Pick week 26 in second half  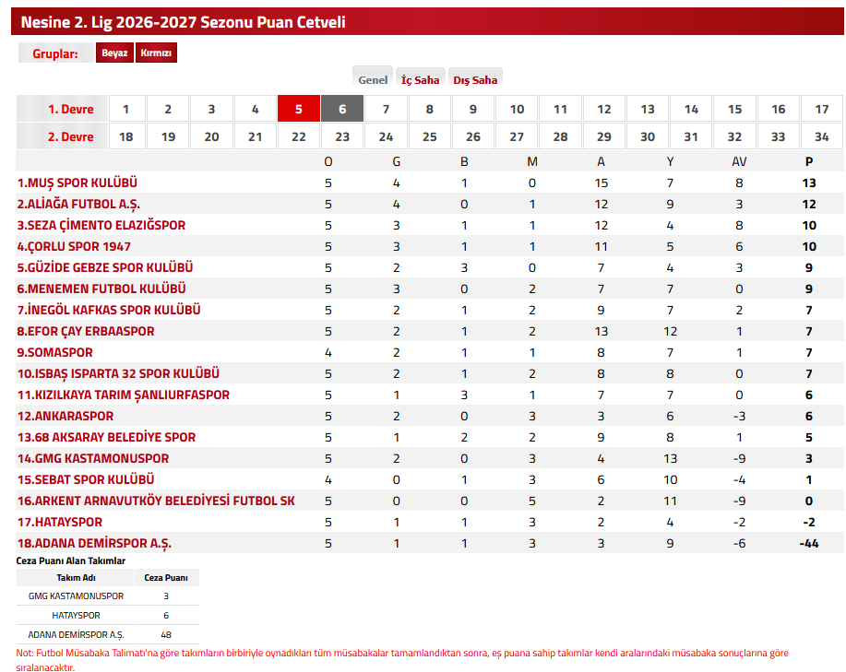[473, 136]
